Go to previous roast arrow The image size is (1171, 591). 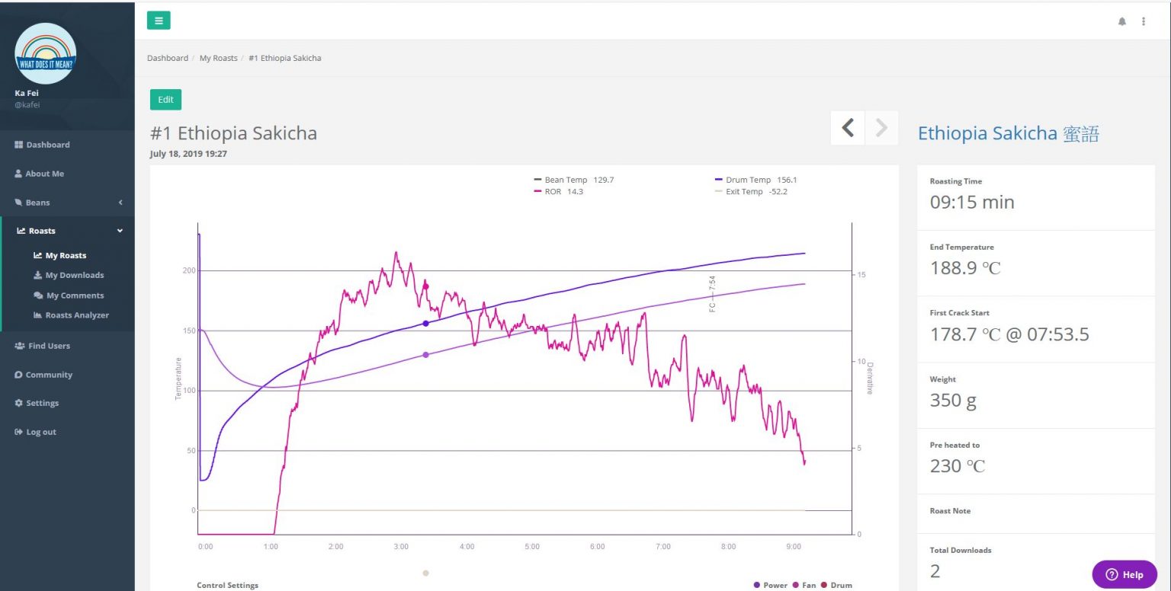point(848,128)
